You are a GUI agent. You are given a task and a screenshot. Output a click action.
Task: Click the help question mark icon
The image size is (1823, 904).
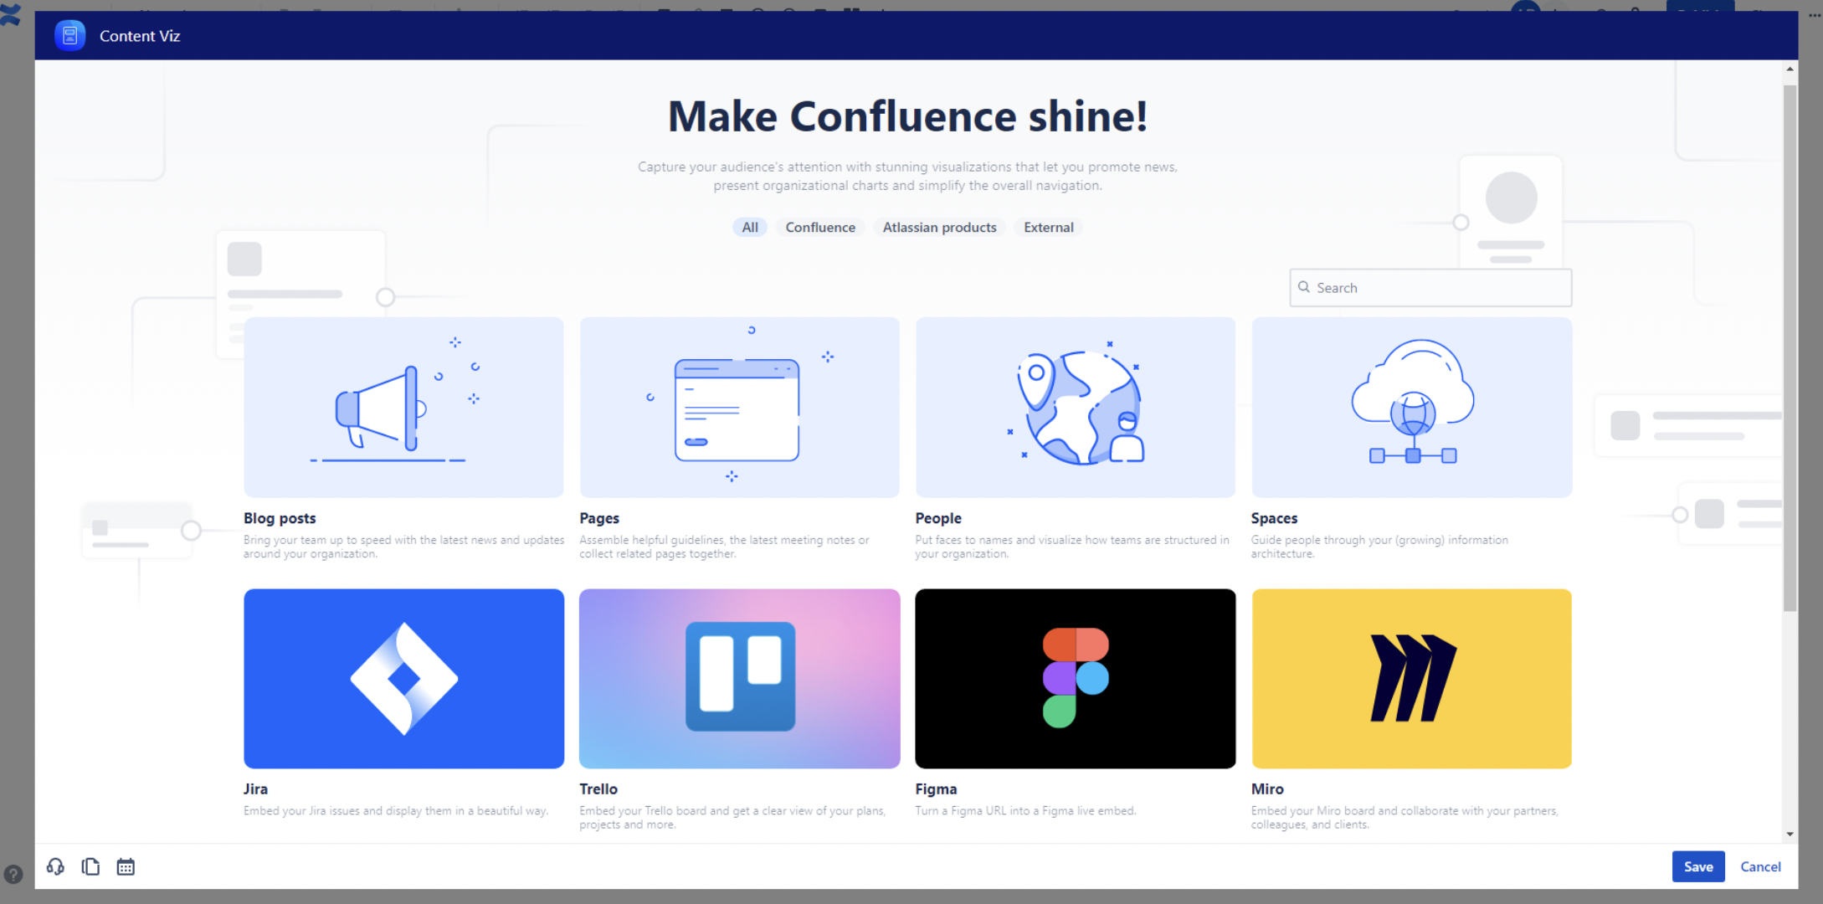pos(13,874)
